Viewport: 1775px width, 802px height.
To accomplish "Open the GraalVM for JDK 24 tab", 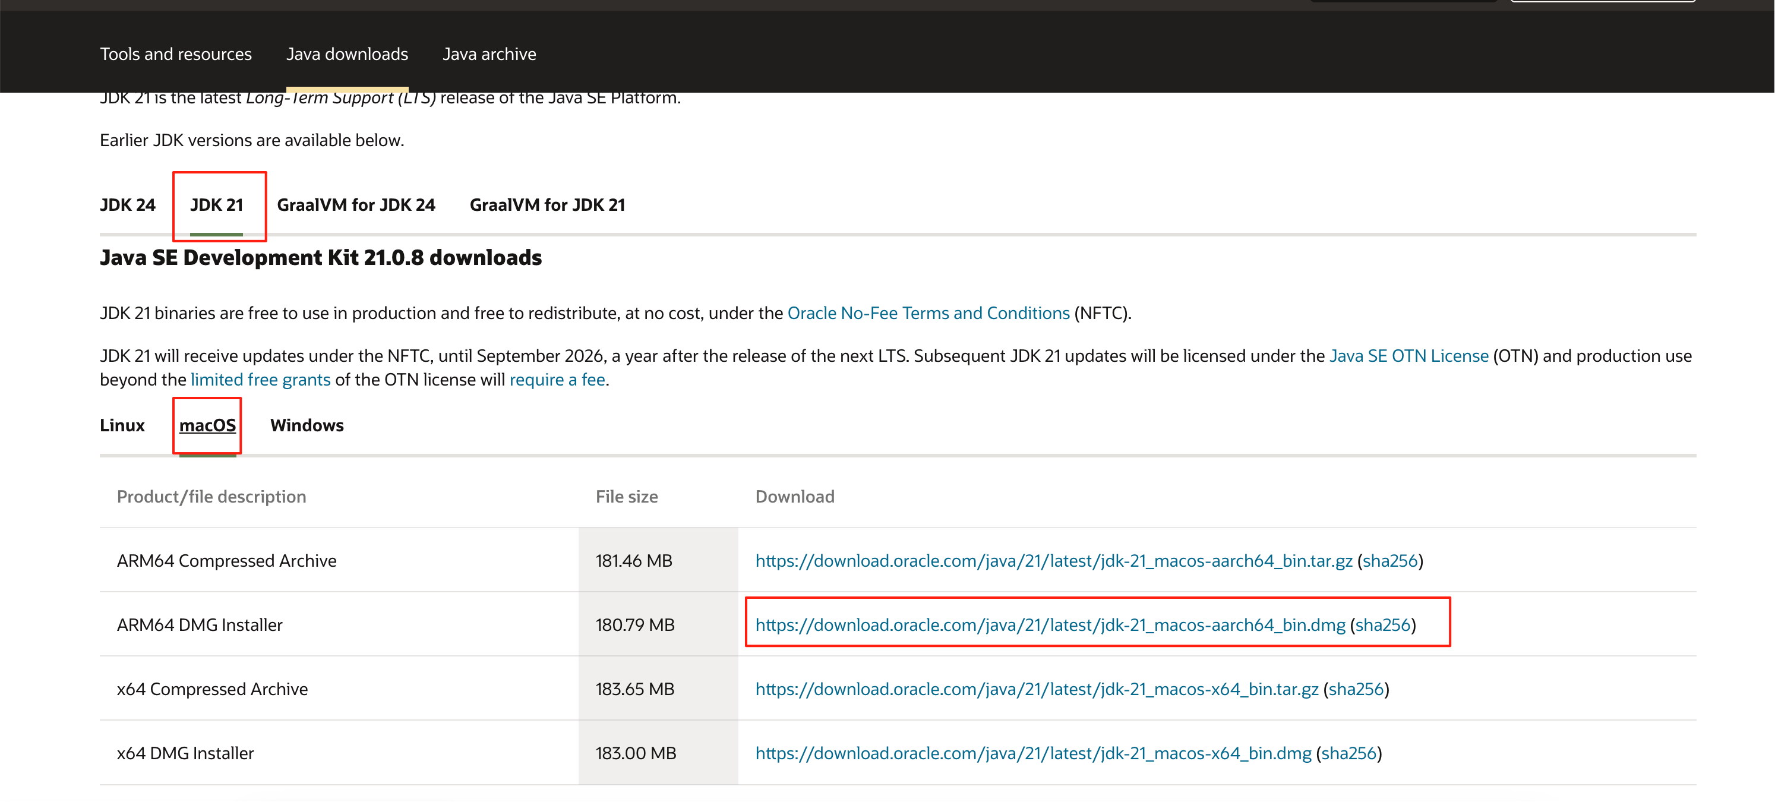I will coord(356,204).
